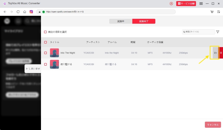
Task: Toggle the select-all checkbox beside タイトル
Action: (x=45, y=42)
